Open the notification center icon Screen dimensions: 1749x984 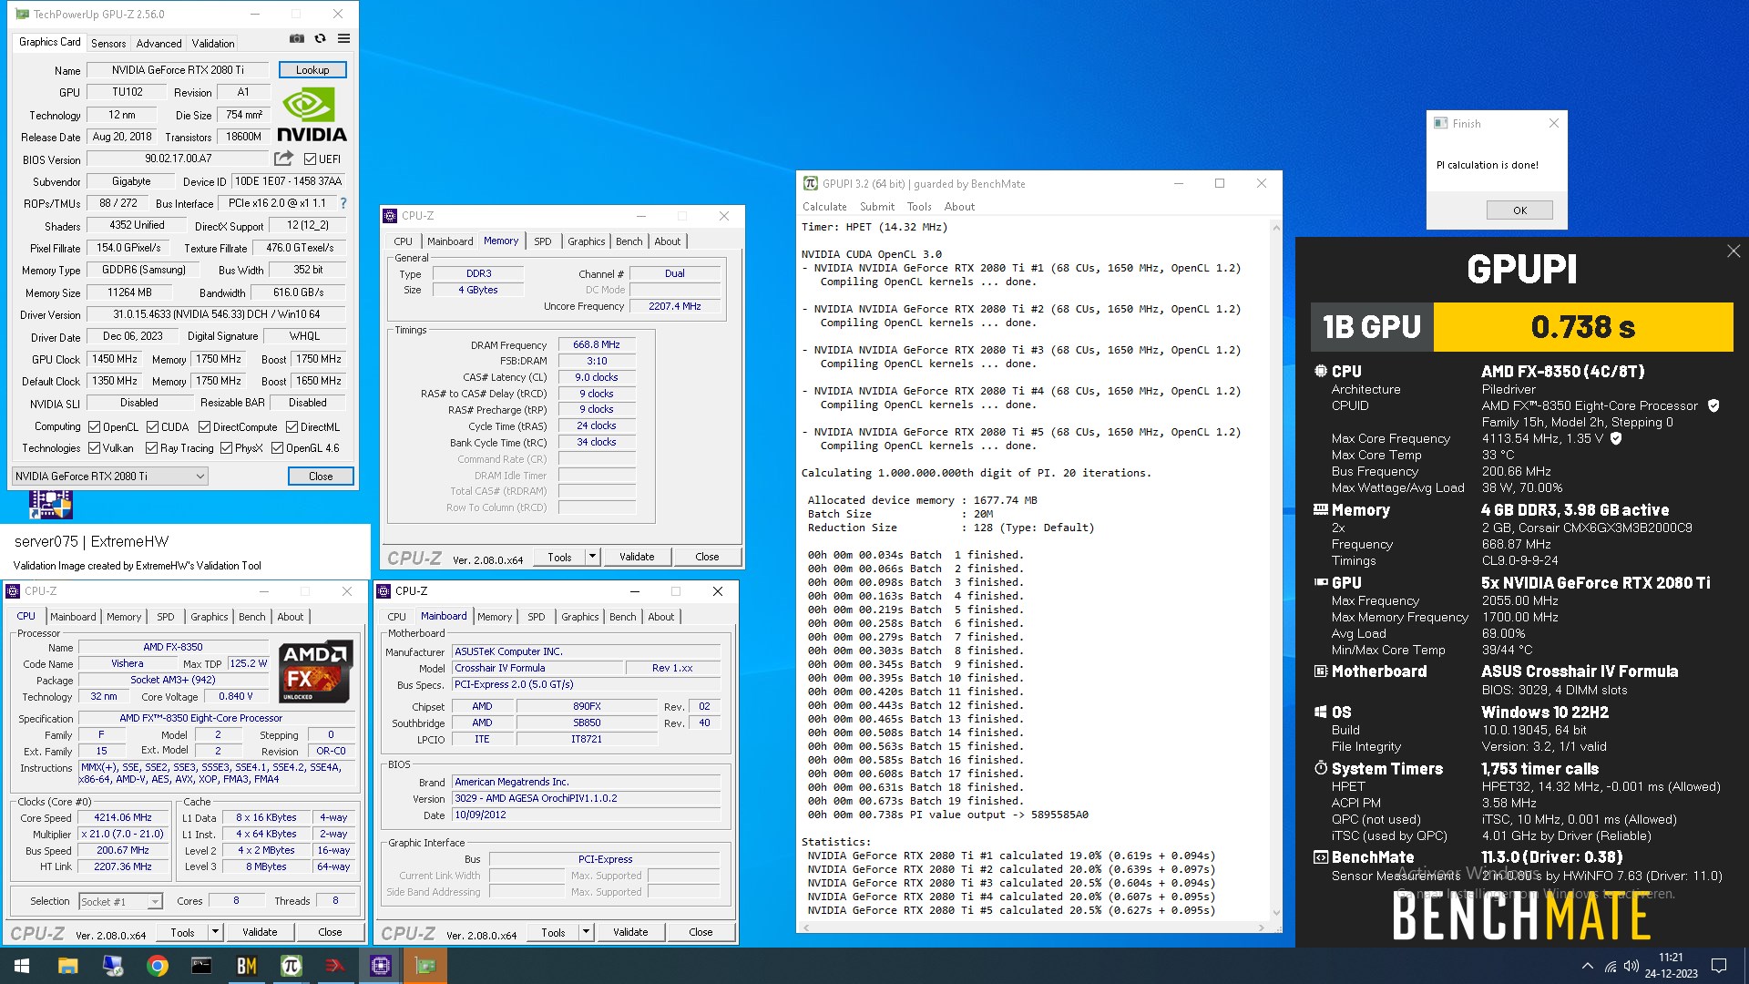[x=1719, y=966]
